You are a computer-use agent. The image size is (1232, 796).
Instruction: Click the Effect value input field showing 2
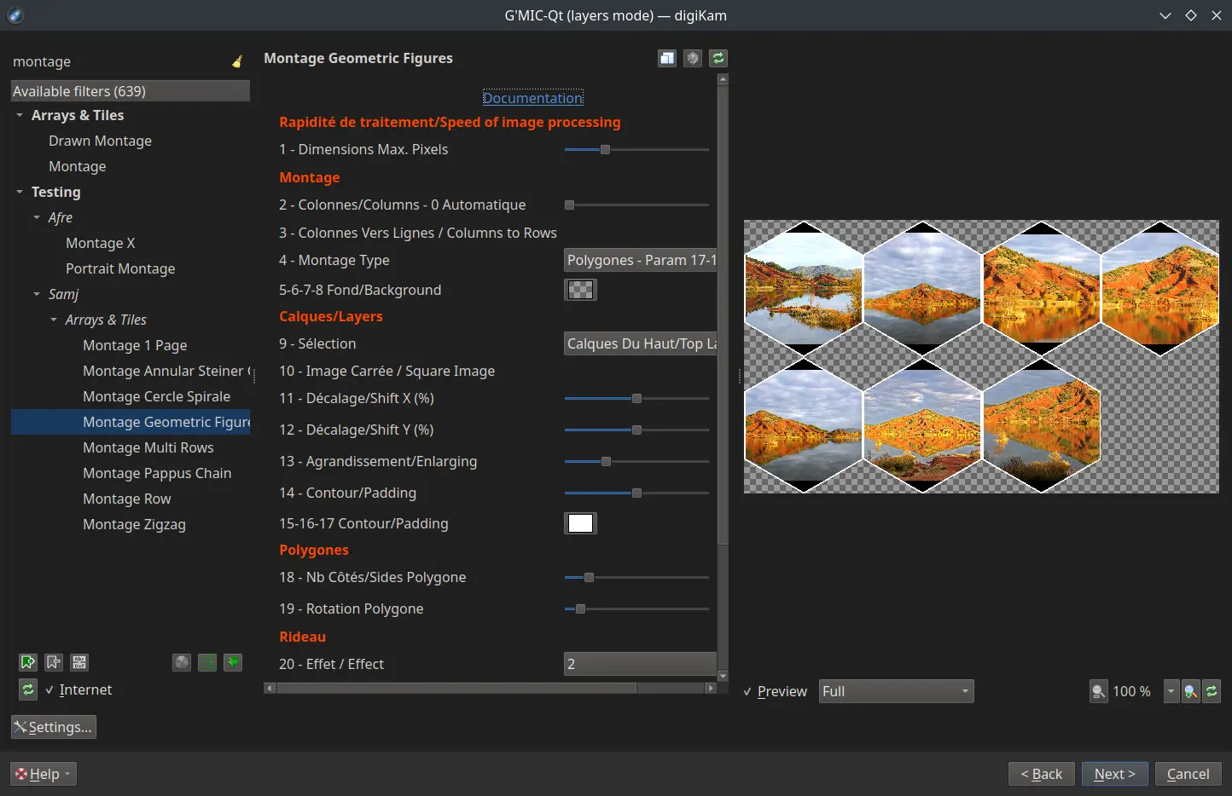click(x=640, y=664)
